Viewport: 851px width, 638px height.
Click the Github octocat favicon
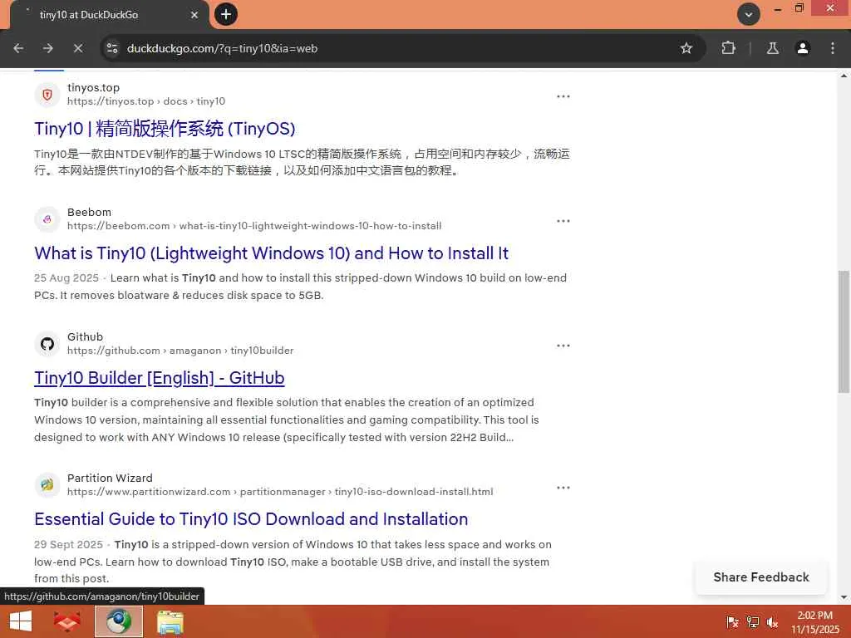(47, 344)
